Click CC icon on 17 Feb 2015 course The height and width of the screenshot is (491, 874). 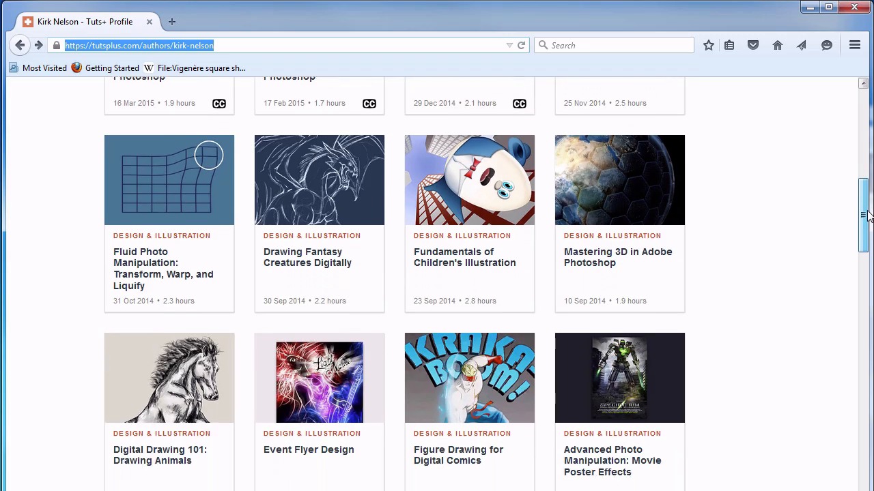(x=369, y=104)
